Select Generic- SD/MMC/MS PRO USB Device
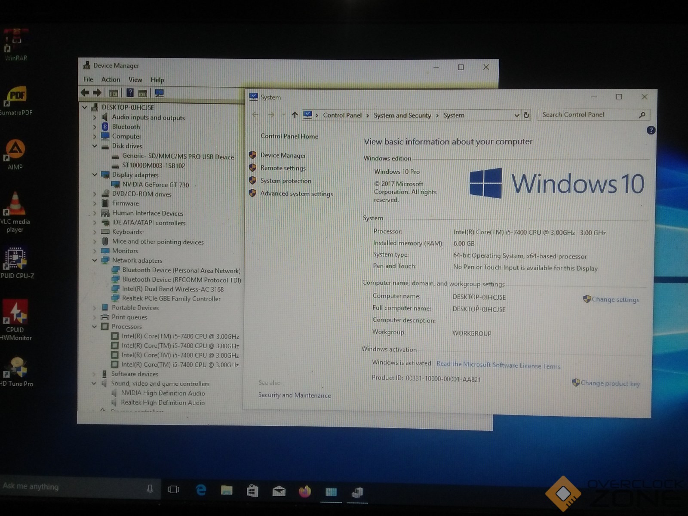Screen dimensions: 688x516 [x=178, y=157]
